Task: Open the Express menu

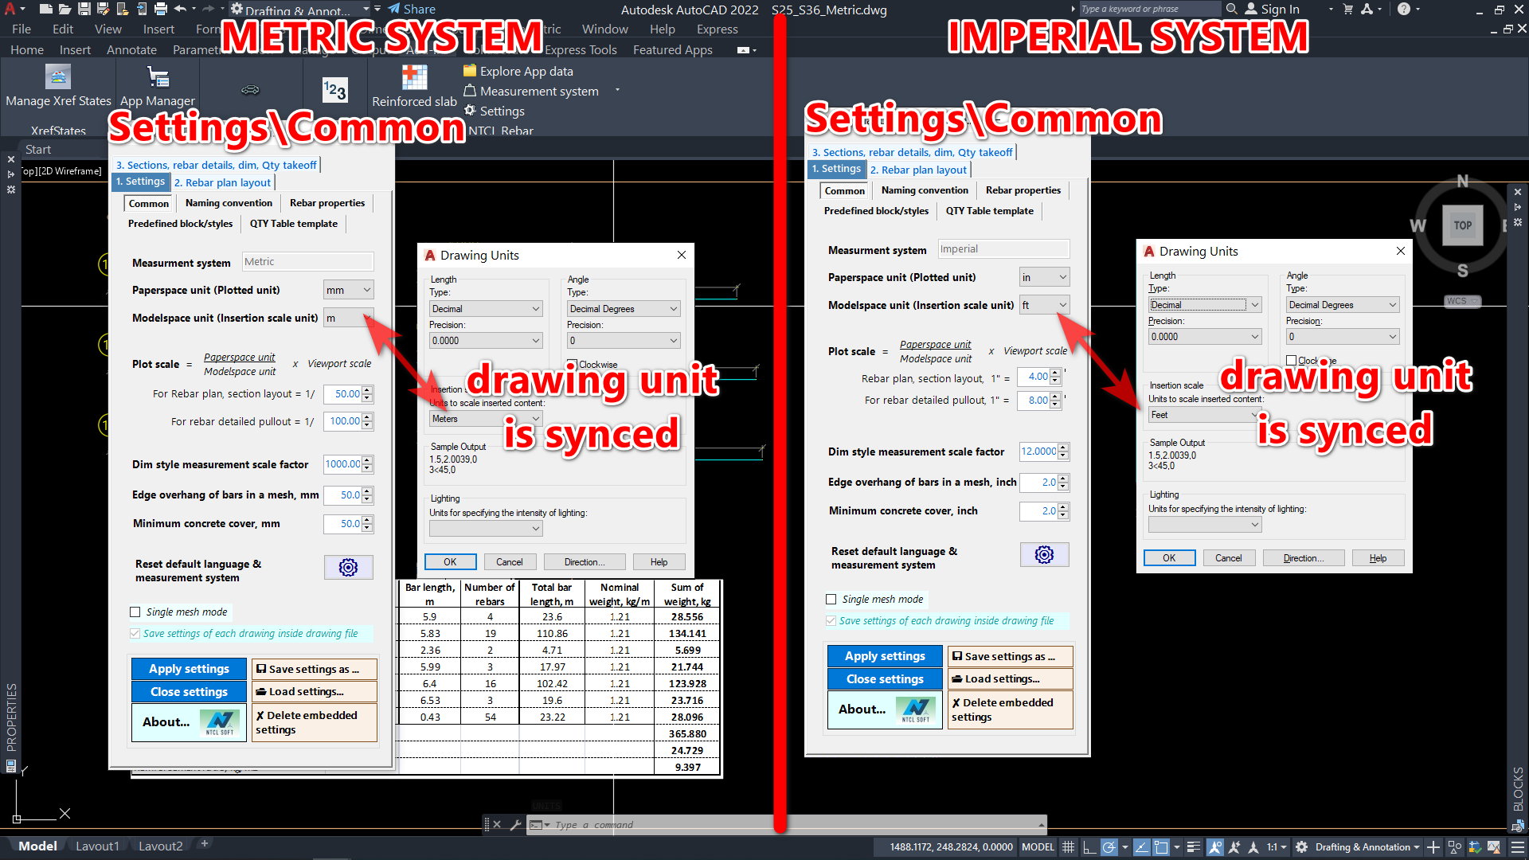Action: tap(717, 29)
